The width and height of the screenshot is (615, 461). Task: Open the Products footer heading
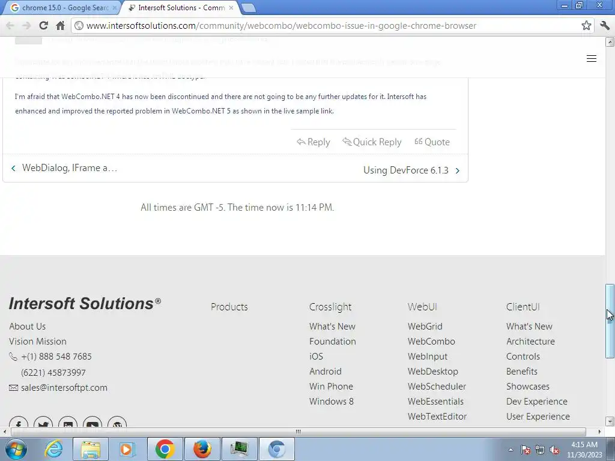coord(229,307)
